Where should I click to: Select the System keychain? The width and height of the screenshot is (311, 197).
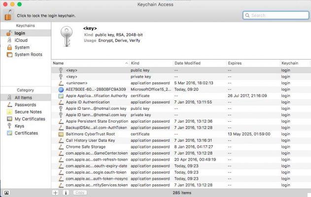point(26,47)
